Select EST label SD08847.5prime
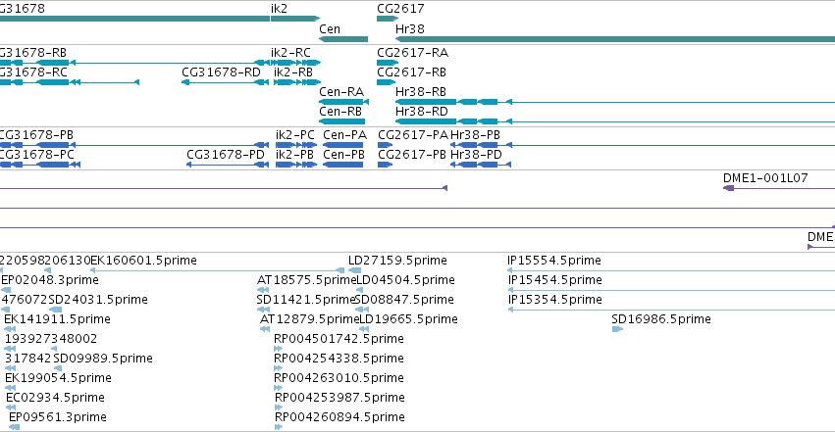Image resolution: width=835 pixels, height=432 pixels. click(404, 300)
